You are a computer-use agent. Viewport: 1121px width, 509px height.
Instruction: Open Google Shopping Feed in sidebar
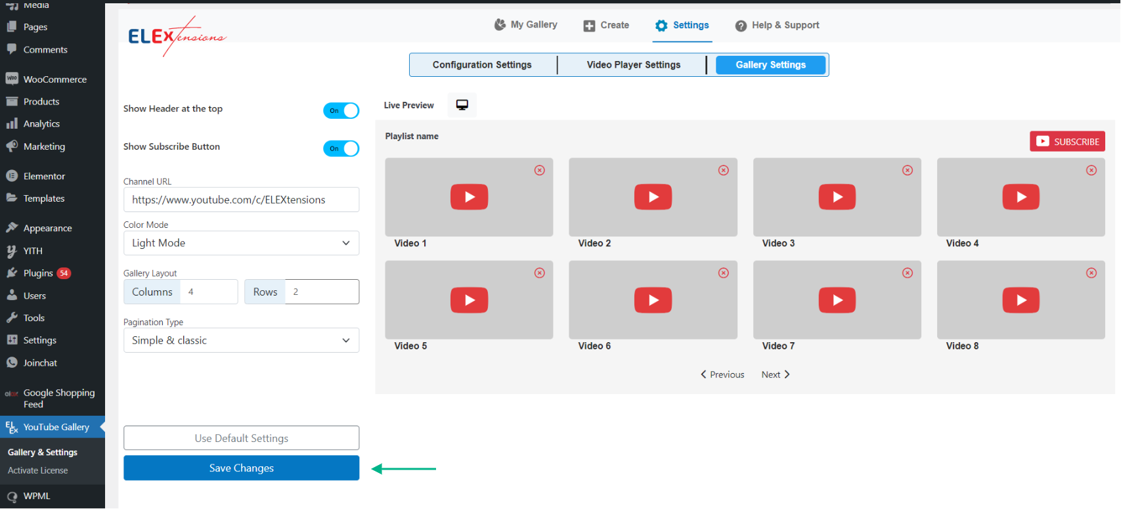[53, 399]
